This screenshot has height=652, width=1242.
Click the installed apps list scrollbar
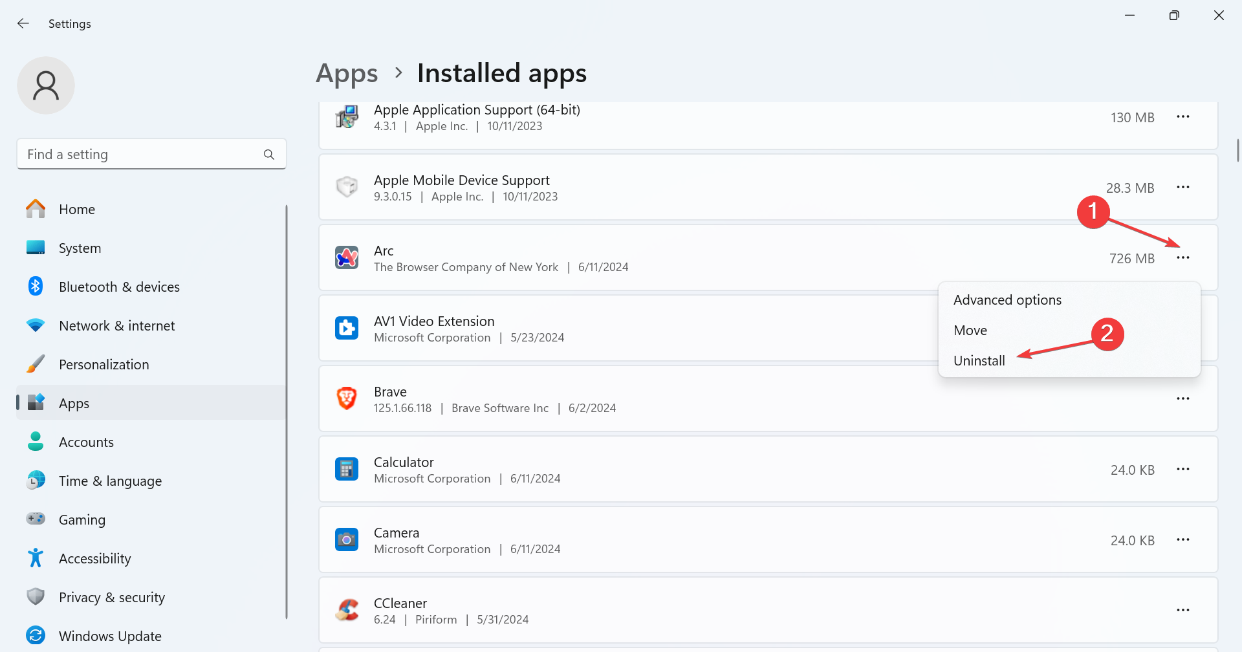(x=1237, y=150)
